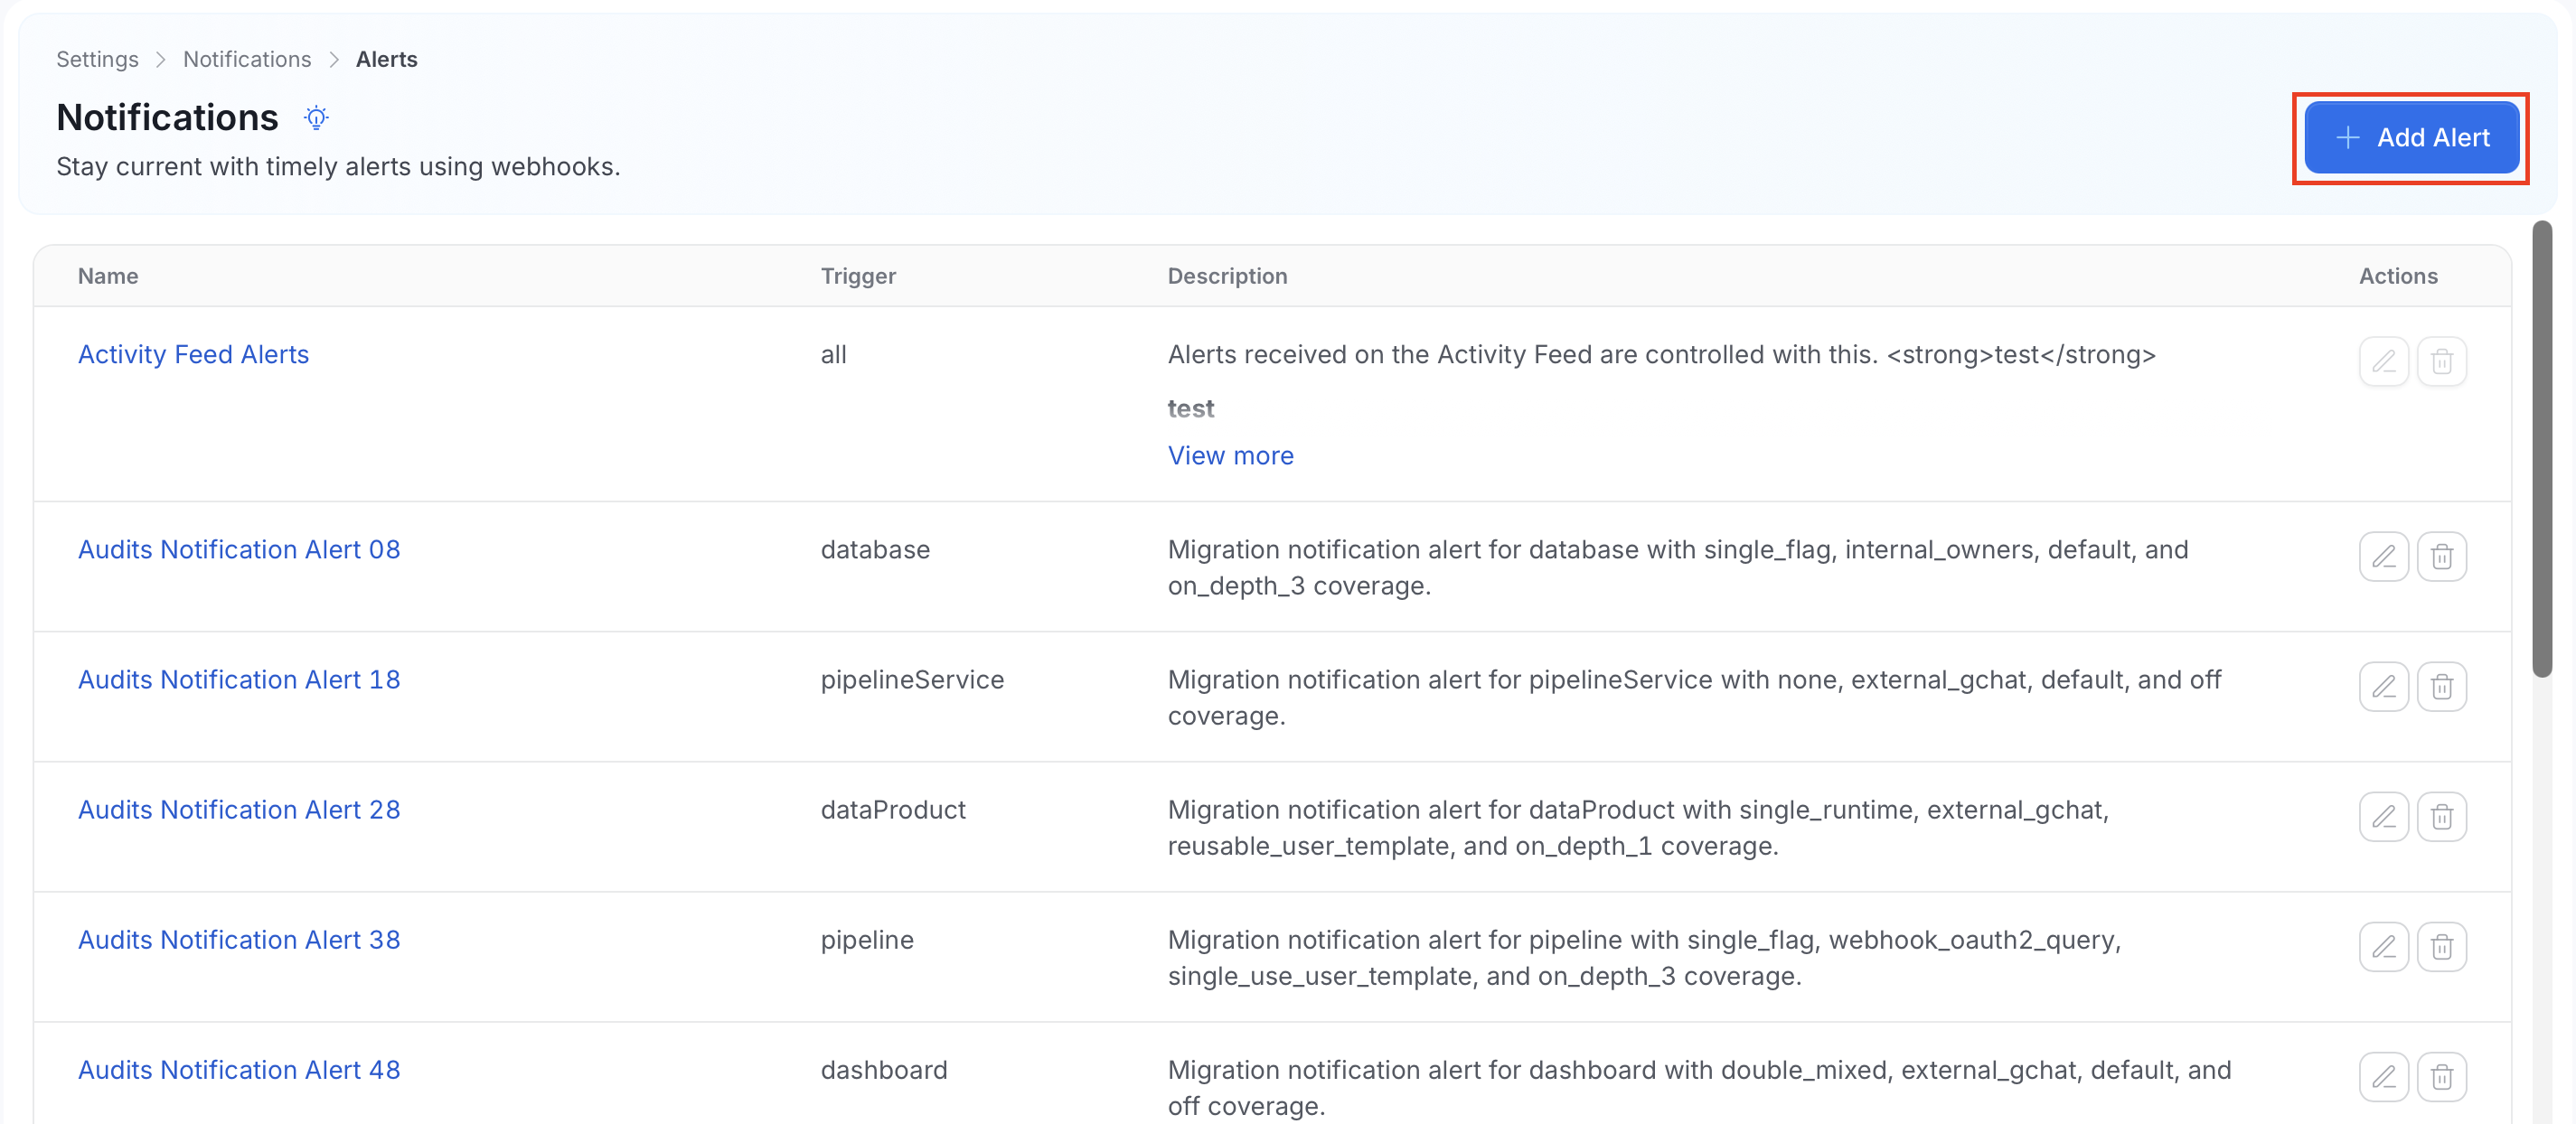This screenshot has height=1124, width=2576.
Task: Edit Audits Notification Alert 08
Action: pyautogui.click(x=2383, y=556)
